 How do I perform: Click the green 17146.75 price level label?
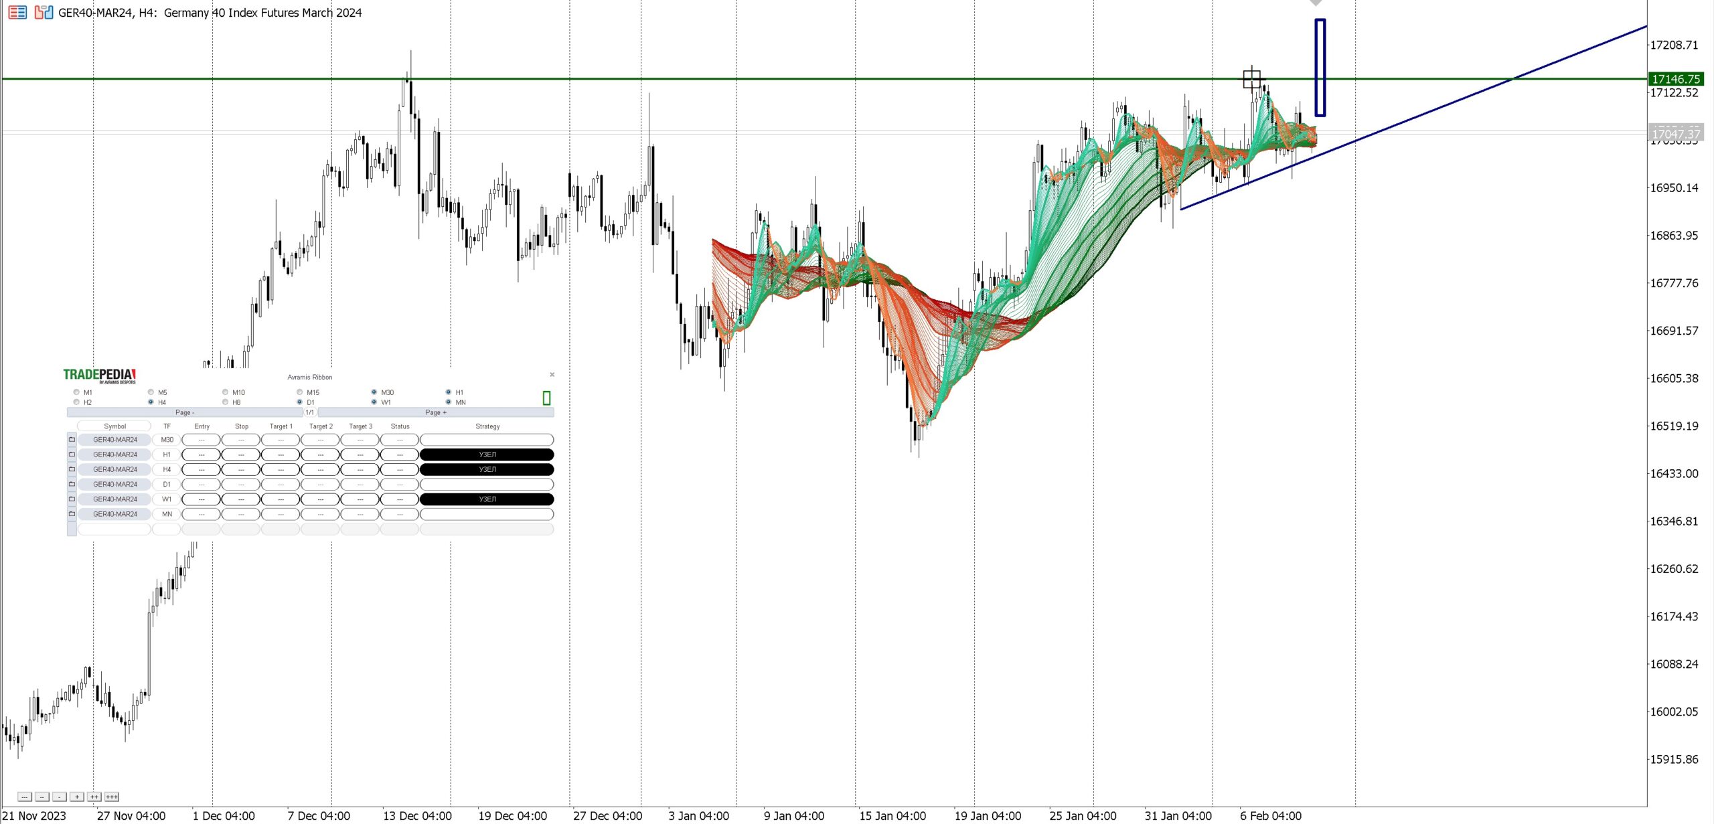coord(1675,79)
